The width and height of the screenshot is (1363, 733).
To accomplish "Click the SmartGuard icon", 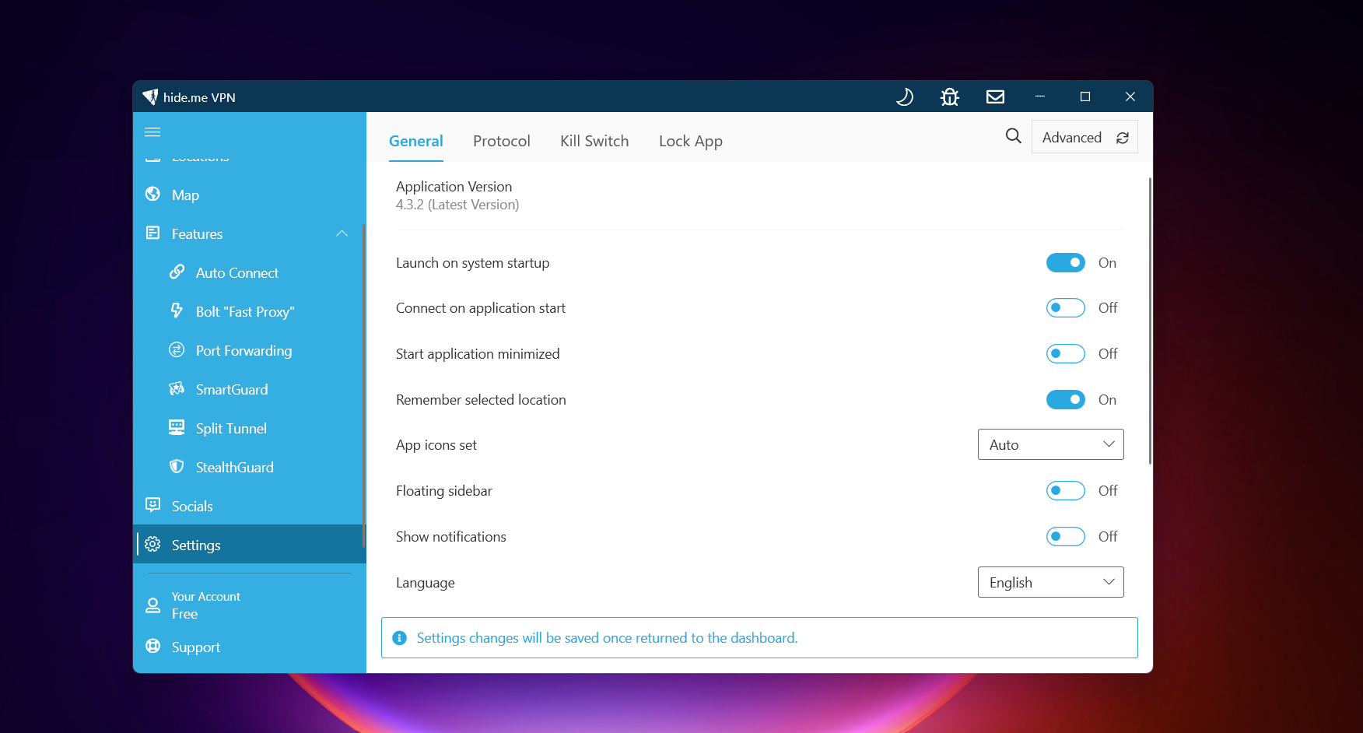I will [x=177, y=388].
